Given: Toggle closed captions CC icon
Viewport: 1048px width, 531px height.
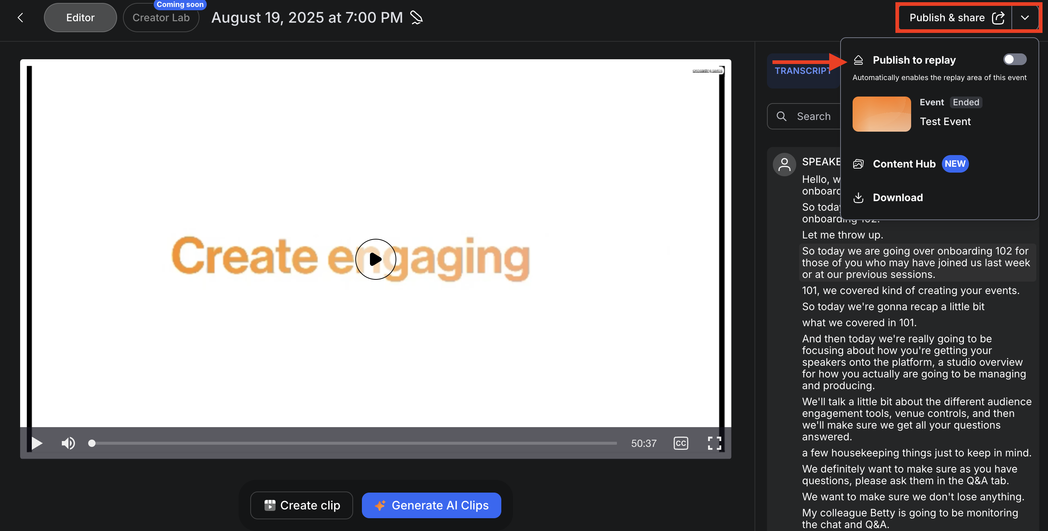Looking at the screenshot, I should [680, 443].
